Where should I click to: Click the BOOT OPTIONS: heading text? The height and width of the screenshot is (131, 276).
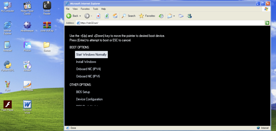[79, 47]
